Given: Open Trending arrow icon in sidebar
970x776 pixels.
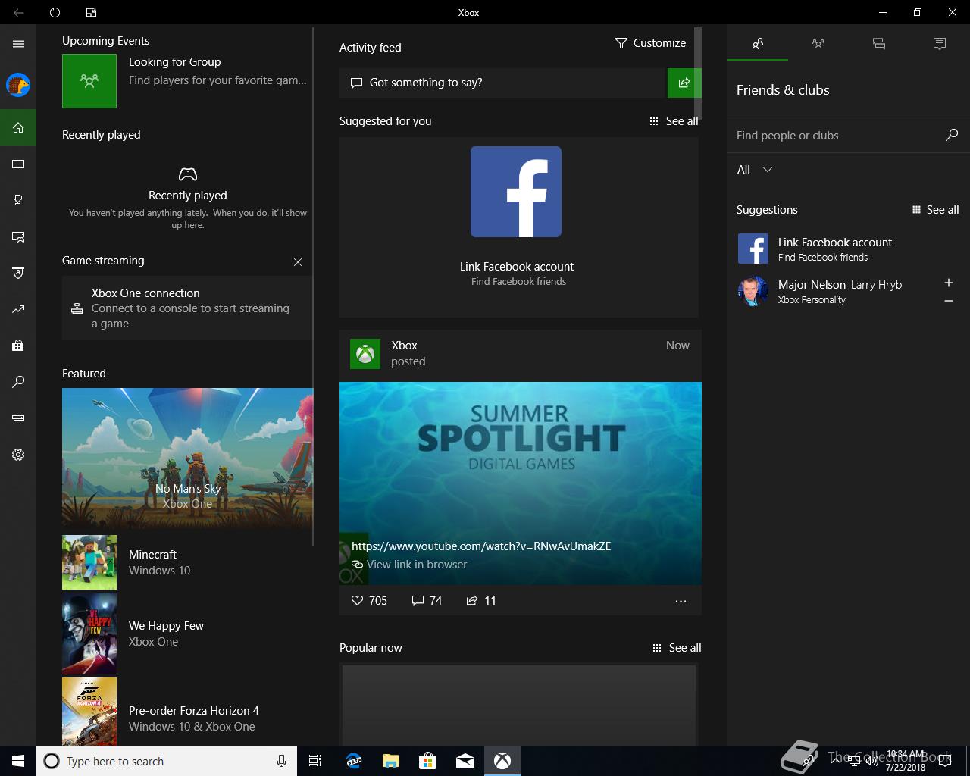Looking at the screenshot, I should click(18, 309).
